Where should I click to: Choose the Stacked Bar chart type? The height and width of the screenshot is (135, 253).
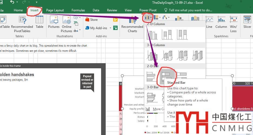[x=167, y=77]
